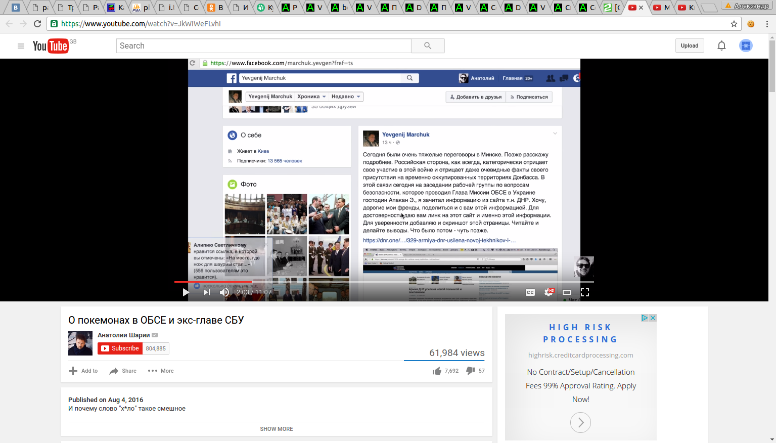776x443 pixels.
Task: Go to YouTube home via logo
Action: [x=51, y=46]
